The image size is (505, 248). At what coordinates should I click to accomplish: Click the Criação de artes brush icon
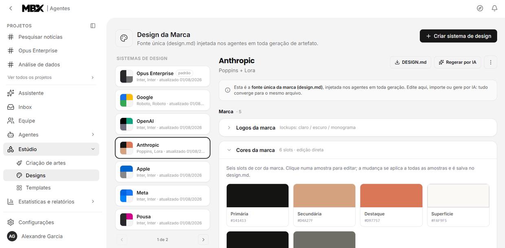[19, 163]
